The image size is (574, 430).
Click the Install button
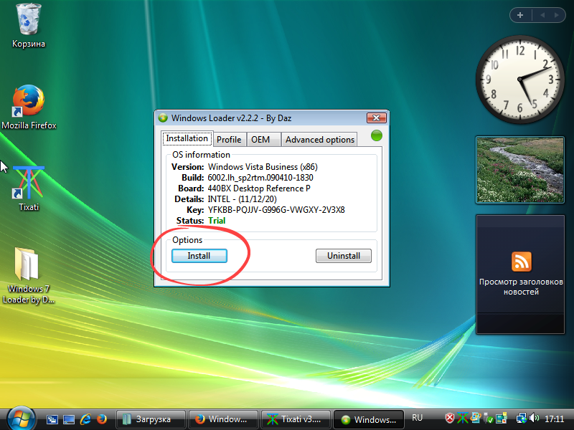[x=199, y=255]
